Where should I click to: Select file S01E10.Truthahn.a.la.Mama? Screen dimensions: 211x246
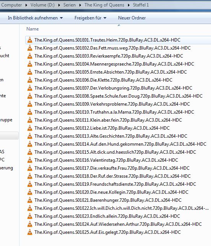pyautogui.click(x=114, y=112)
